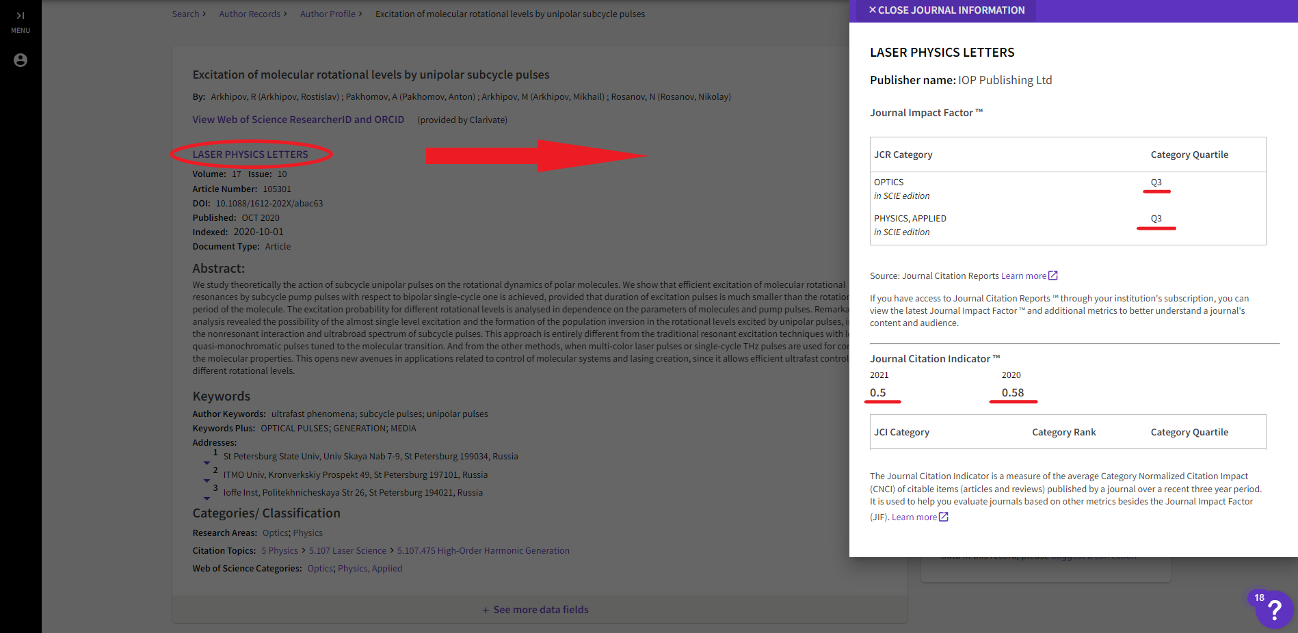This screenshot has width=1298, height=633.
Task: Select the 2021 indicator value 0.5
Action: [x=878, y=392]
